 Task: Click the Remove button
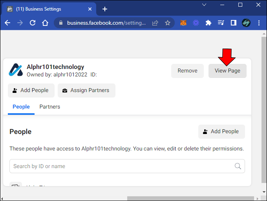click(187, 71)
